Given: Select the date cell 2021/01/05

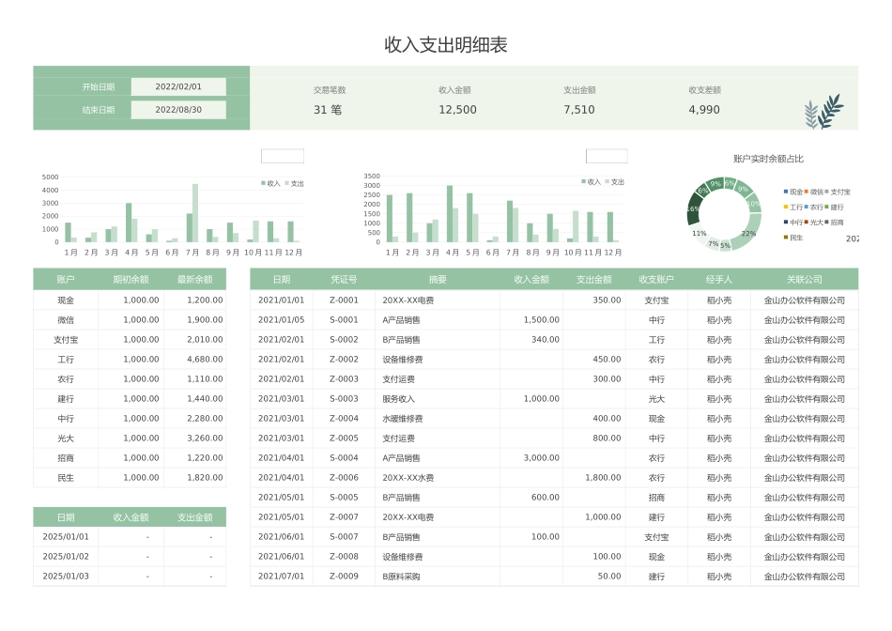Looking at the screenshot, I should (281, 320).
